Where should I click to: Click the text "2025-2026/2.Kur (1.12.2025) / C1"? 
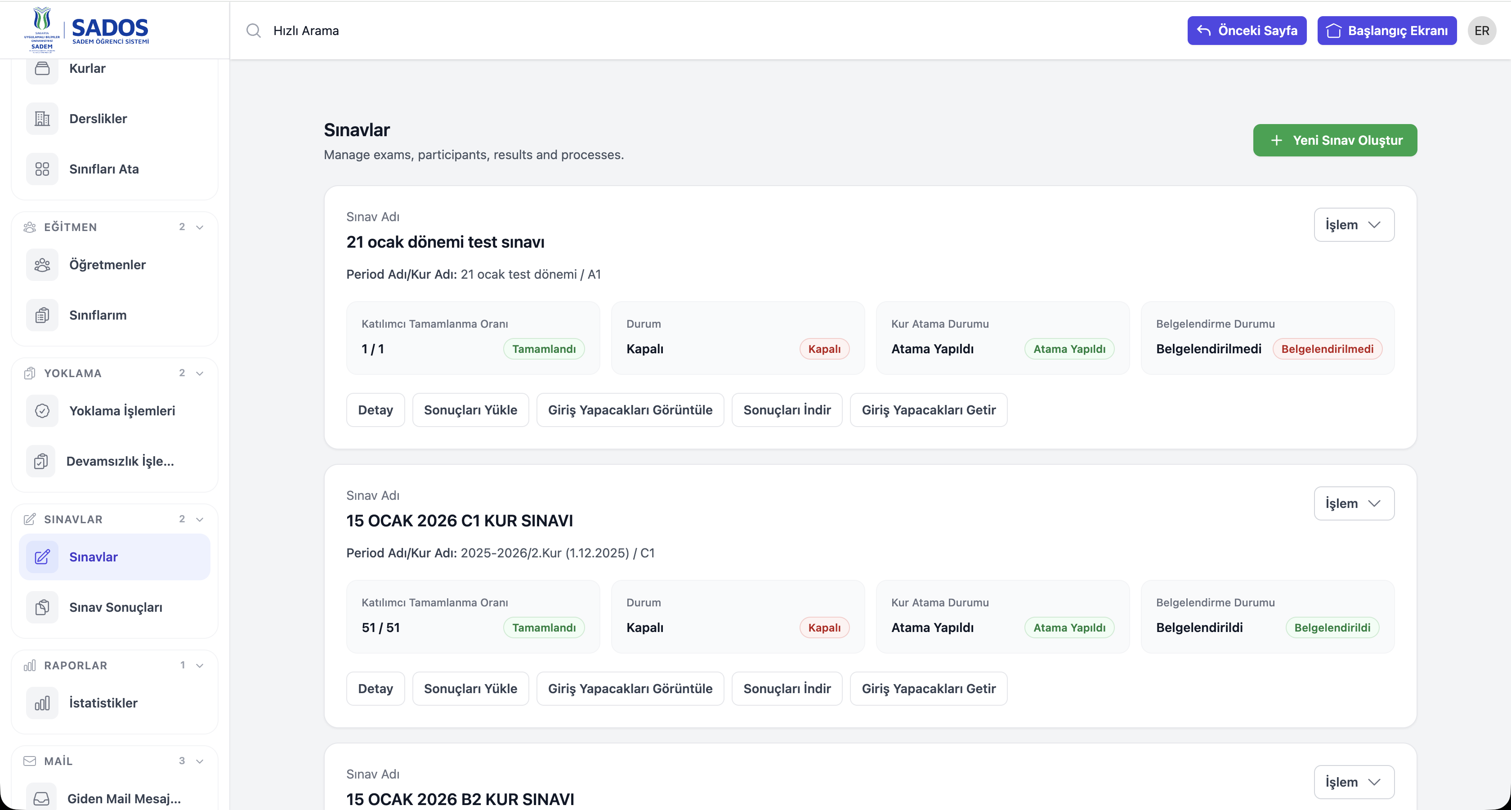click(557, 553)
